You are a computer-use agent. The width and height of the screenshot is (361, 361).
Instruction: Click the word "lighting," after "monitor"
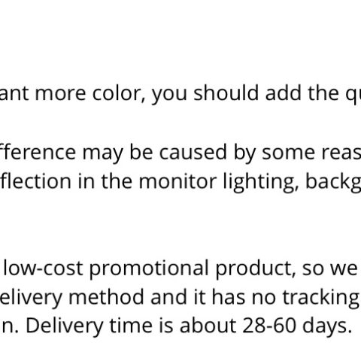pos(261,183)
